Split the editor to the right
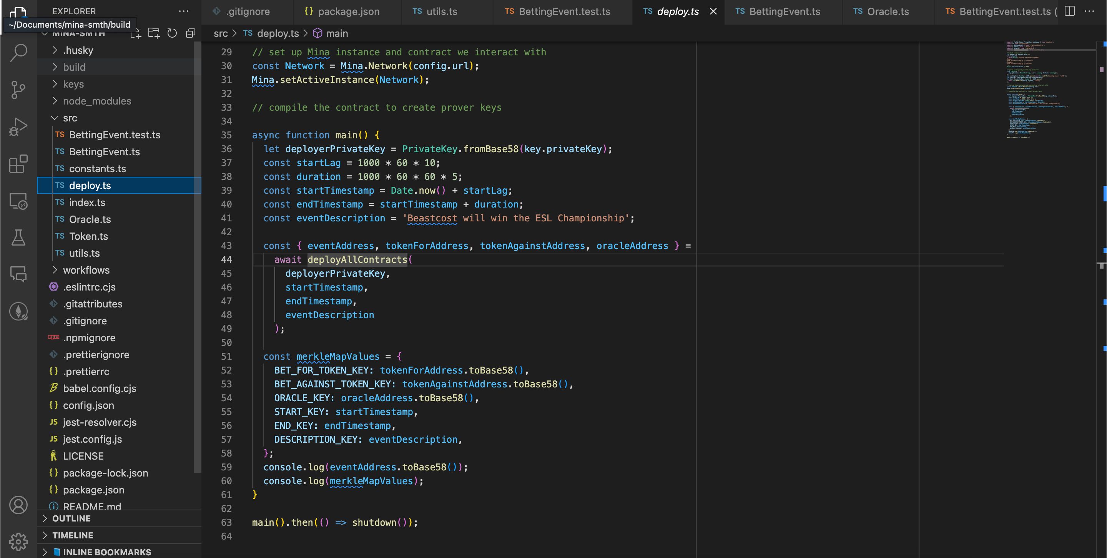This screenshot has width=1107, height=558. 1070,11
